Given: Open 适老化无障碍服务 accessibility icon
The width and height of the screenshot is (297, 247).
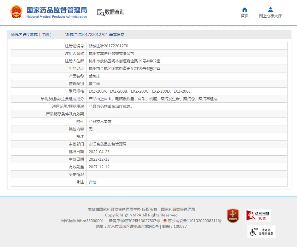Looking at the screenshot, I should coord(261,232).
